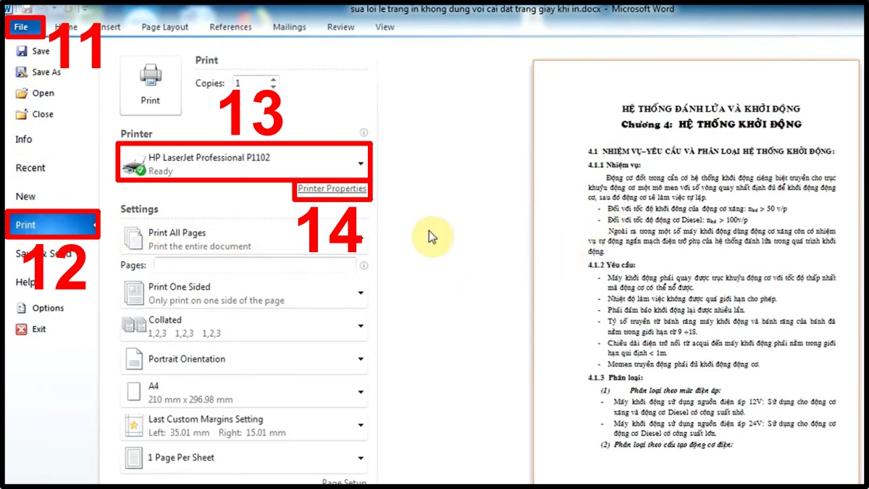This screenshot has width=869, height=489.
Task: Click the Print All Pages icon
Action: pyautogui.click(x=134, y=238)
